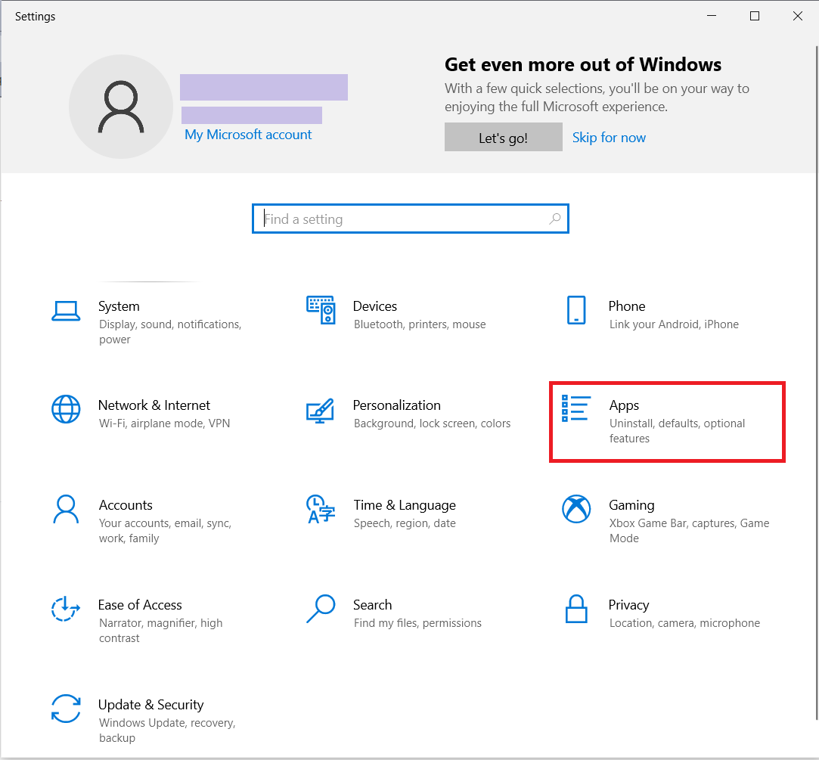Click 'Bluetooth, printers, mouse' description
Screen dimensions: 819x760
click(x=420, y=324)
